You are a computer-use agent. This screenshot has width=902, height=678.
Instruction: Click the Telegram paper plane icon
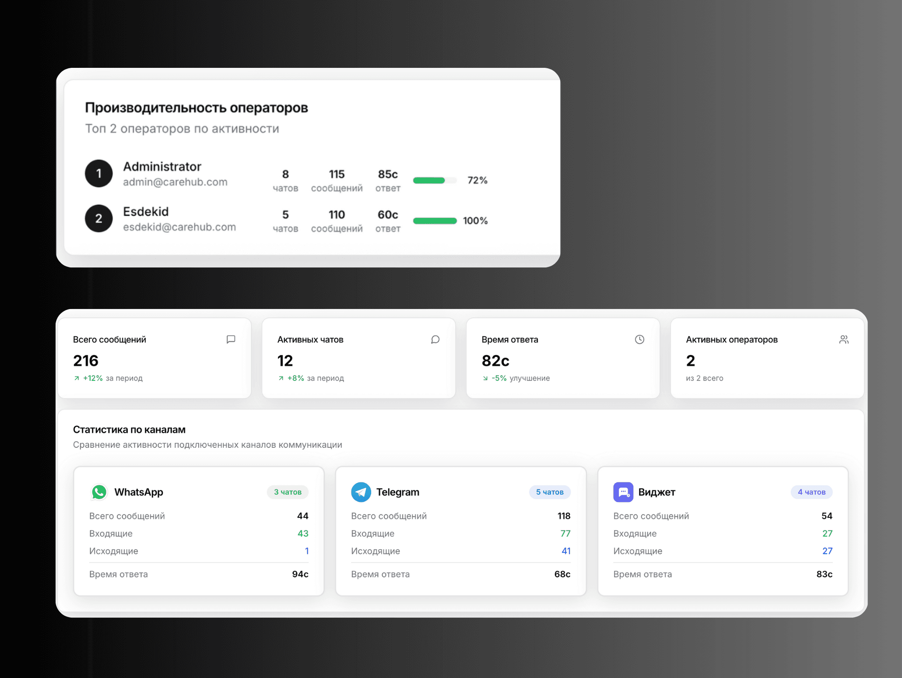coord(361,492)
